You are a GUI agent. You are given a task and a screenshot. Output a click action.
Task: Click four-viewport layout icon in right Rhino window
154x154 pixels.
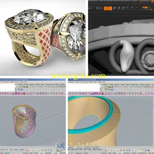(x=147, y=87)
